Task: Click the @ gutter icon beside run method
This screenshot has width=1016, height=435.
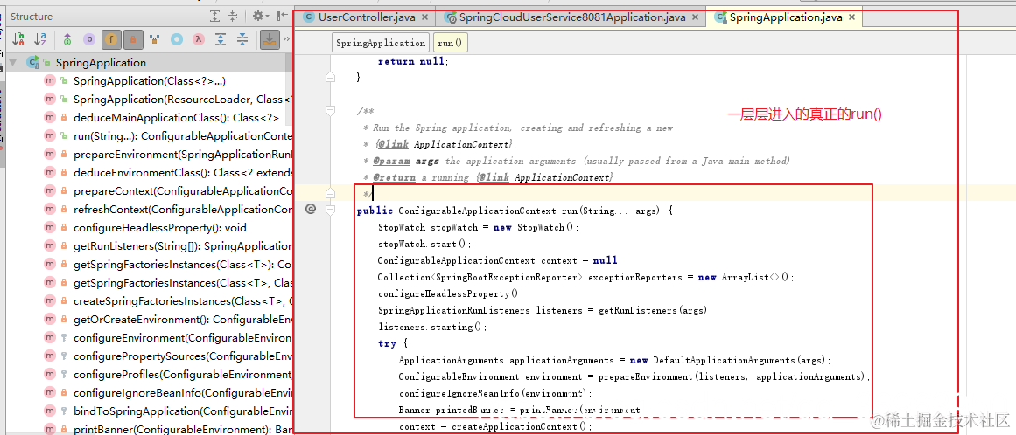Action: point(311,209)
